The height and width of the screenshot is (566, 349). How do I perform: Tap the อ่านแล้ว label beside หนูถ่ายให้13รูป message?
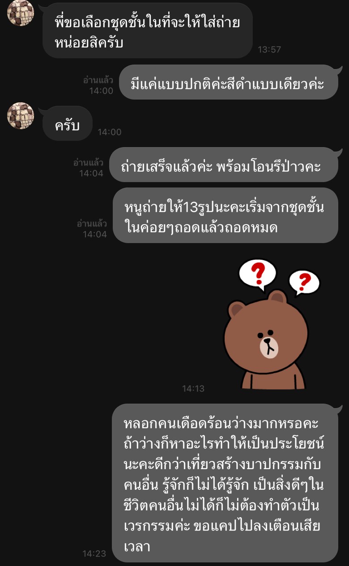(x=92, y=223)
